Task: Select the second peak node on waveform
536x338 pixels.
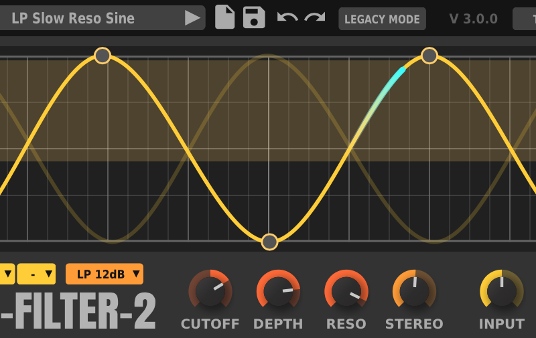Action: (429, 56)
